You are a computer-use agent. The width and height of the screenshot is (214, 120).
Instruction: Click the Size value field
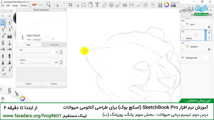(x=55, y=52)
